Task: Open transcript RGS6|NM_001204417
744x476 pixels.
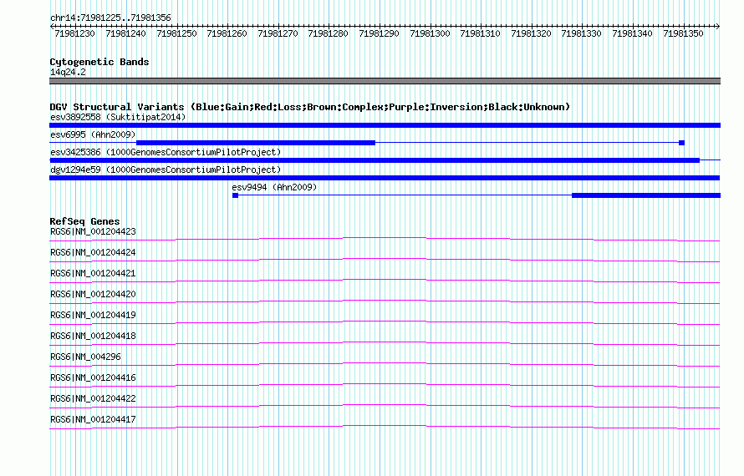Action: click(x=93, y=419)
